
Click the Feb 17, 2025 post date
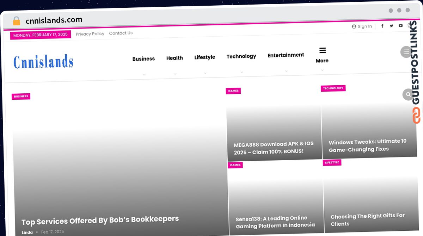point(53,232)
